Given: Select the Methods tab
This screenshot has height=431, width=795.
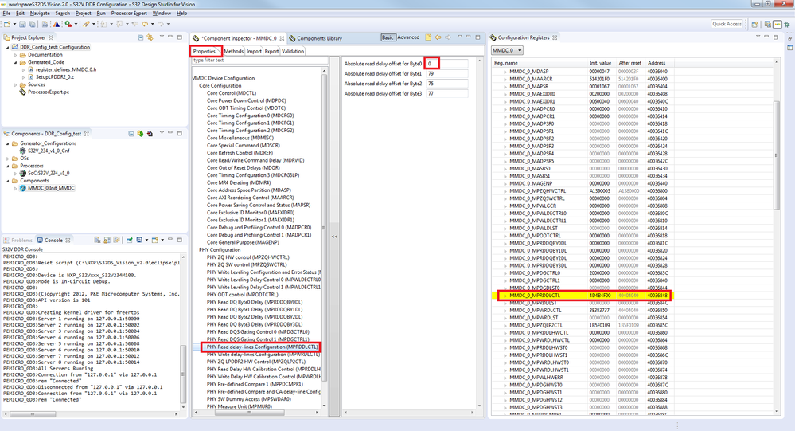Looking at the screenshot, I should pyautogui.click(x=234, y=51).
